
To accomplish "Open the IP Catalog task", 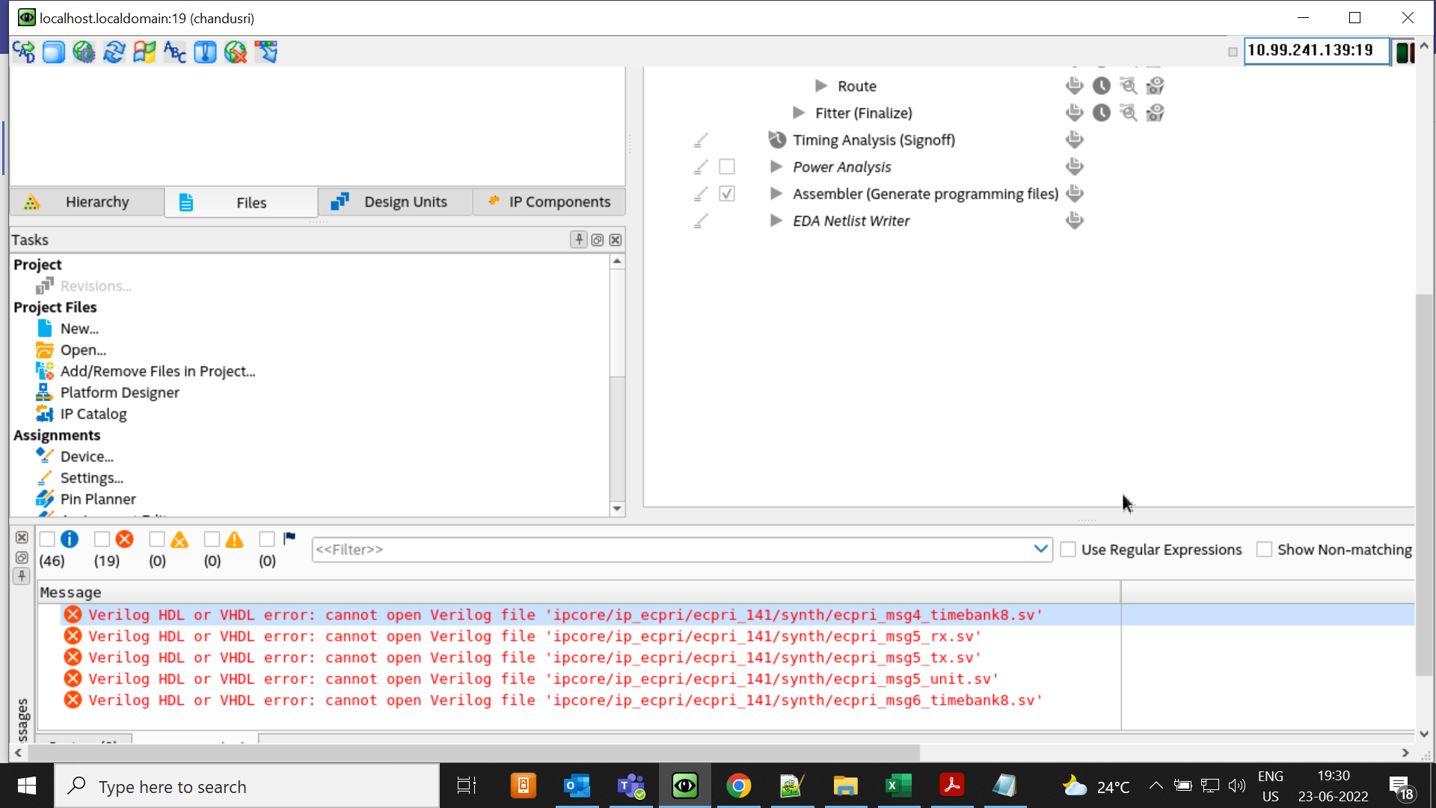I will (x=93, y=414).
